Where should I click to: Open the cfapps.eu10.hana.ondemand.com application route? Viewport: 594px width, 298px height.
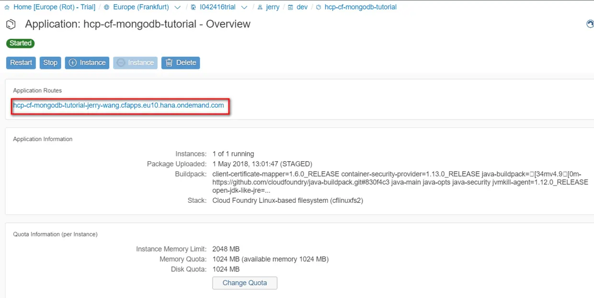tap(118, 105)
